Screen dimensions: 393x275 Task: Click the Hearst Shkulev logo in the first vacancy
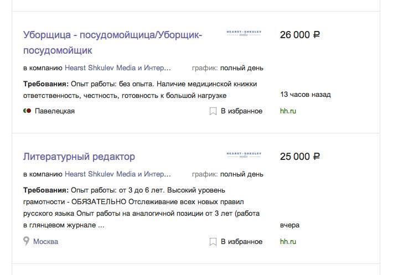244,33
